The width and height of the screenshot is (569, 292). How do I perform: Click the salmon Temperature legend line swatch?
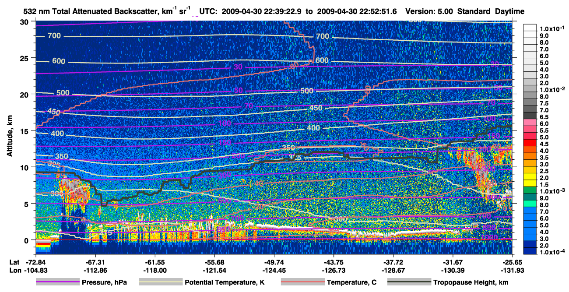302,282
